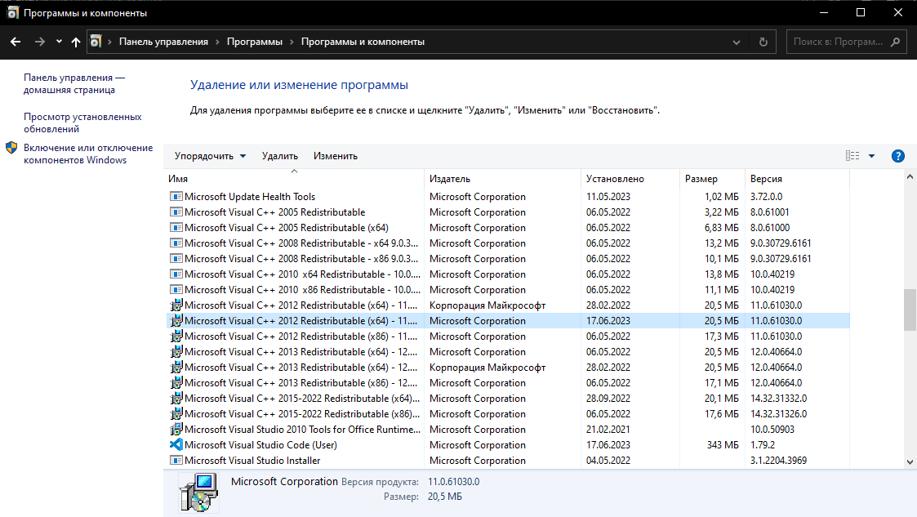Click icon of Visual C++ 2012 (x86) Redistributable
The width and height of the screenshot is (917, 517).
click(176, 336)
